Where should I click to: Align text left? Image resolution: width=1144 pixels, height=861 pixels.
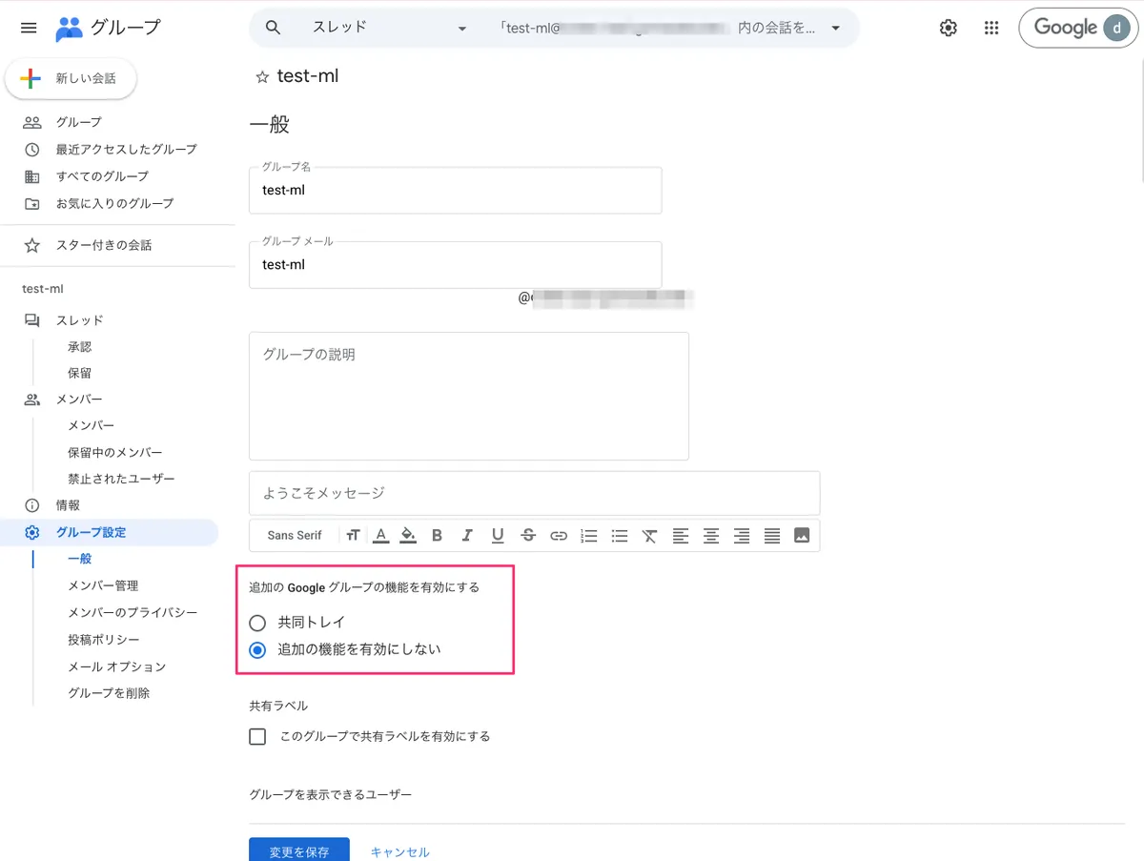[x=681, y=536]
